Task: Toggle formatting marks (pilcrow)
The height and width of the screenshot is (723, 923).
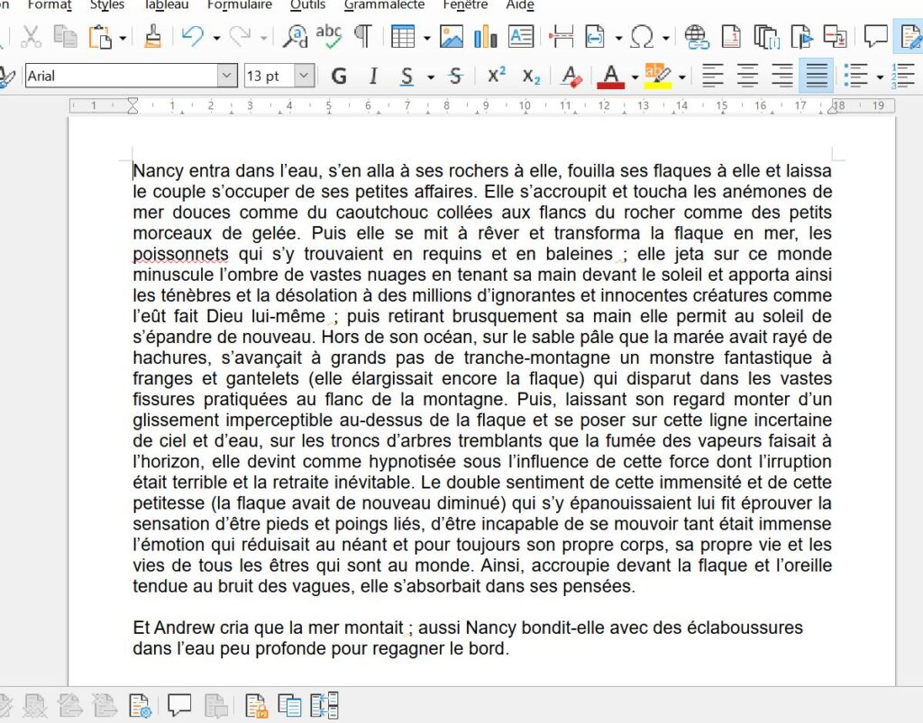Action: tap(363, 37)
